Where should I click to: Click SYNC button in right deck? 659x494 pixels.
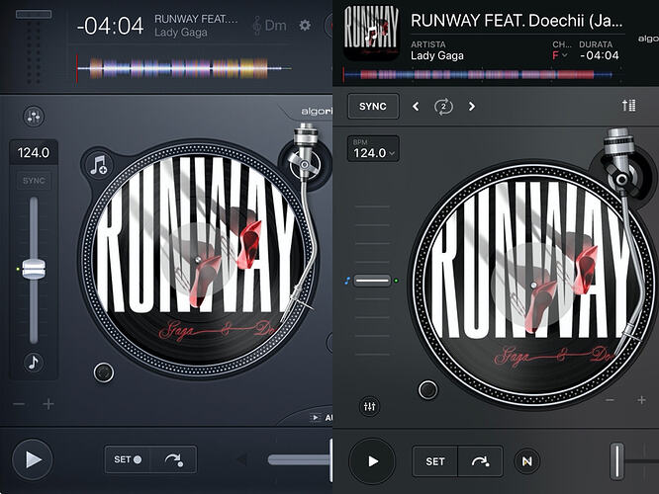pyautogui.click(x=373, y=107)
